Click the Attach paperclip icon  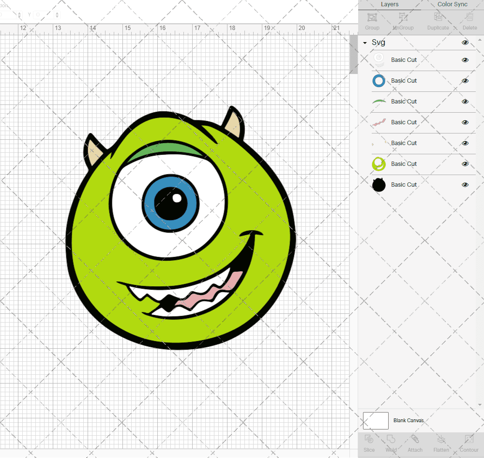click(x=415, y=440)
